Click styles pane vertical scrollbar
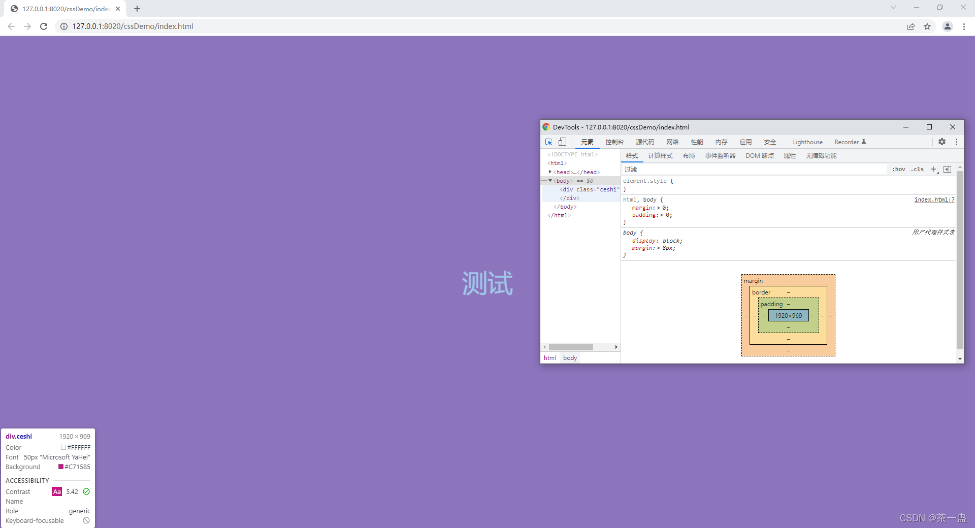The height and width of the screenshot is (528, 975). pos(960,260)
